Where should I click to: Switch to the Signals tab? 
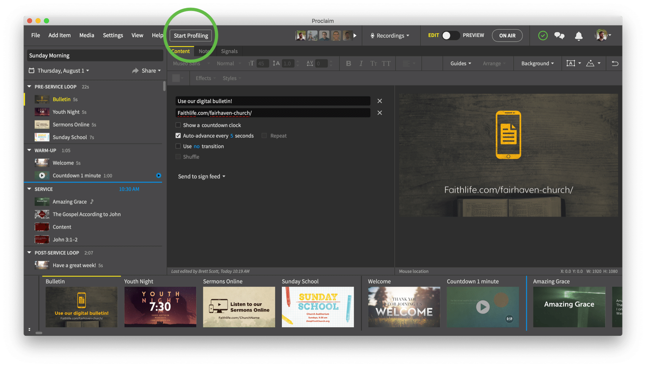229,51
